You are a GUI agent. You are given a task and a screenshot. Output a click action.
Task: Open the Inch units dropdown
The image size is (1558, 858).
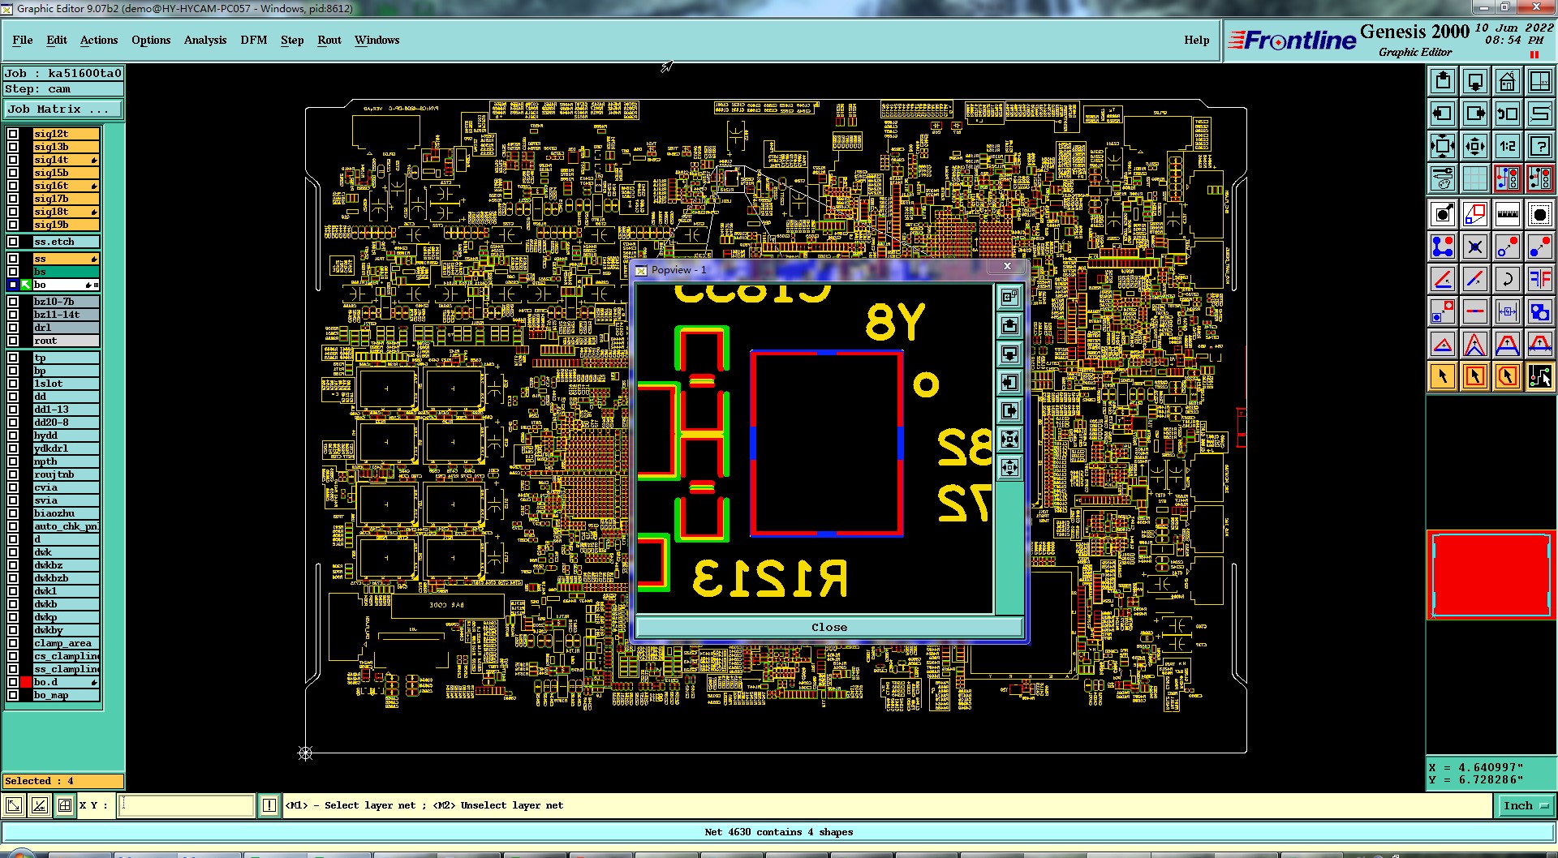coord(1526,805)
